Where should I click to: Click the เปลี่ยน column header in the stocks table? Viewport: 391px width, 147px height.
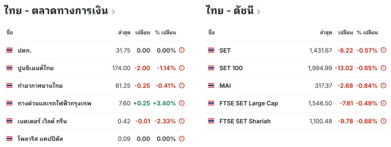(143, 33)
